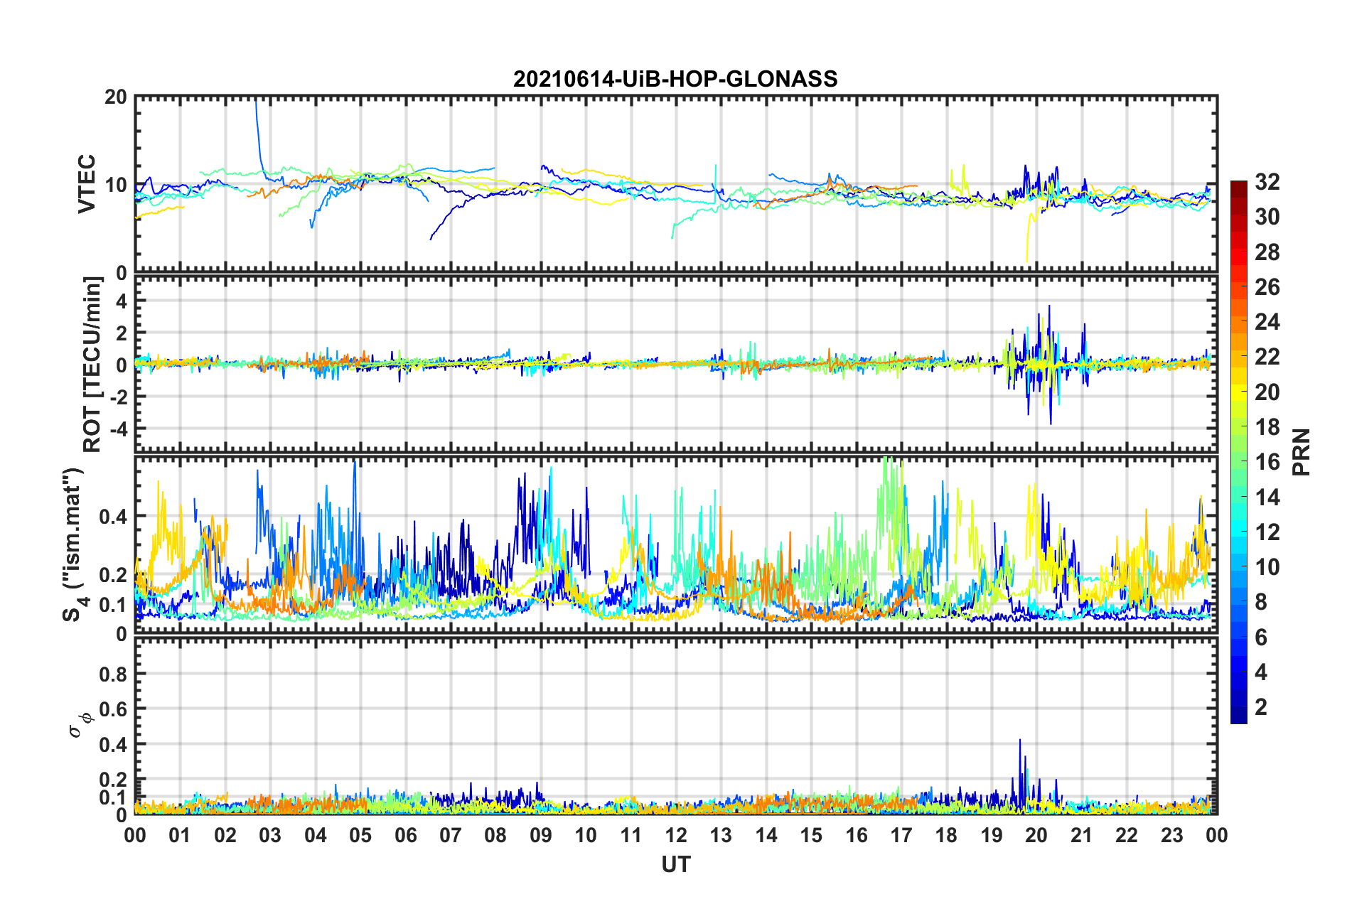Click the plot title 20210614-UiB-HOP-GLONASS

pos(675,78)
